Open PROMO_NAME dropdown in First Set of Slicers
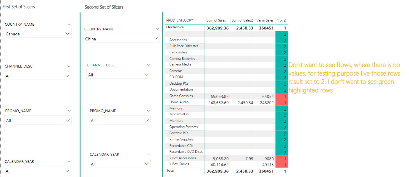Screen dimensions: 409x177 [38, 120]
